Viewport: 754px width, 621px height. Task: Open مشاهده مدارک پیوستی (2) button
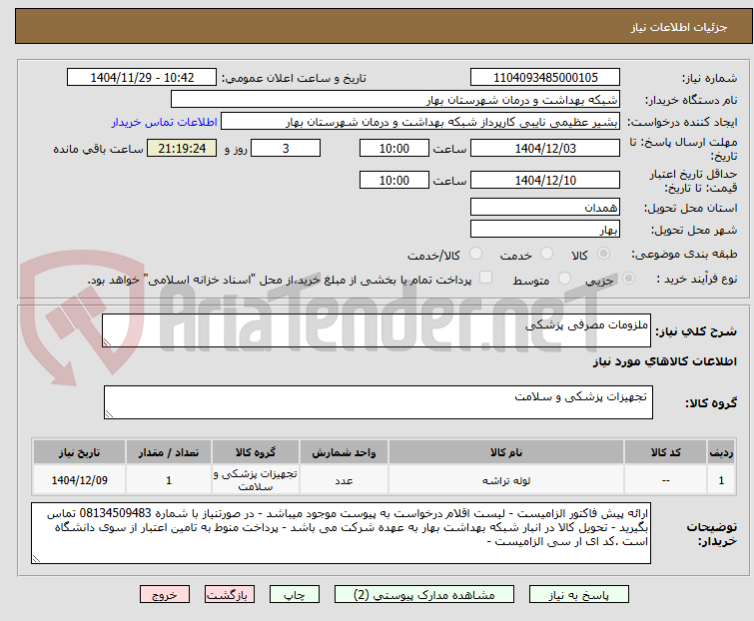tap(424, 595)
